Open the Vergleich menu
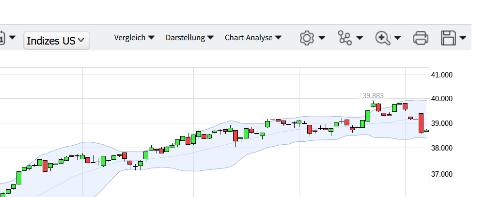This screenshot has height=197, width=486. (x=134, y=38)
